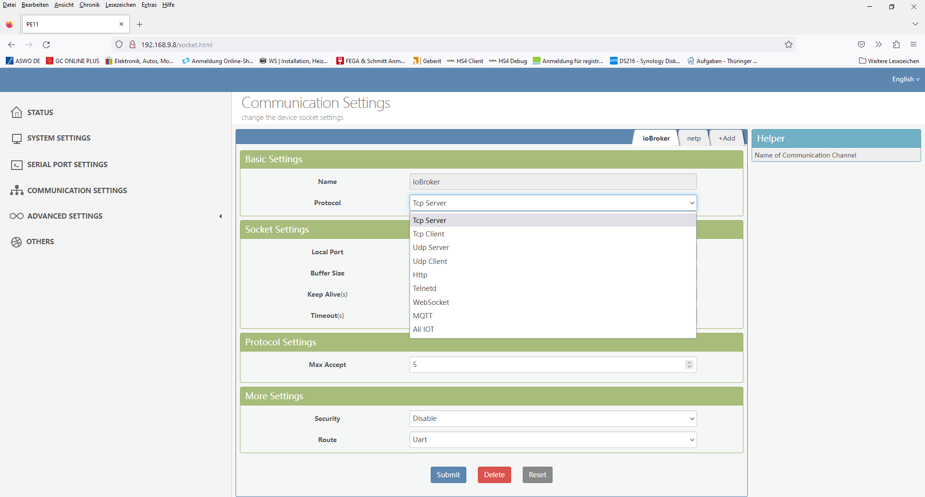Open the Geberit bookmark
The width and height of the screenshot is (925, 497).
[427, 61]
